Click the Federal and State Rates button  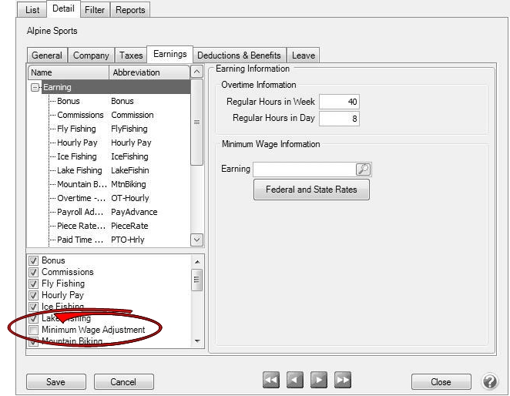pos(311,190)
